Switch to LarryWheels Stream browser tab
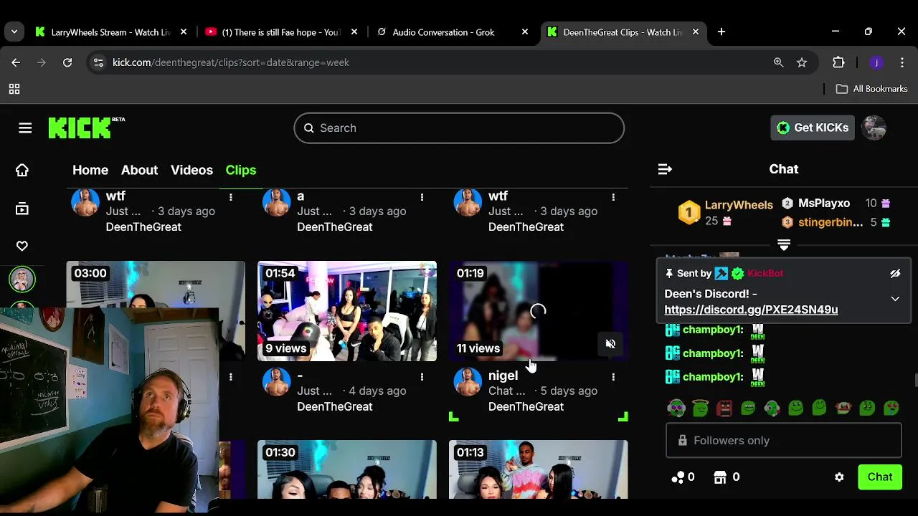The width and height of the screenshot is (918, 516). pyautogui.click(x=111, y=32)
